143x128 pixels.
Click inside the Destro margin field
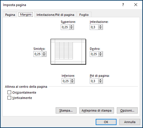click(94, 54)
